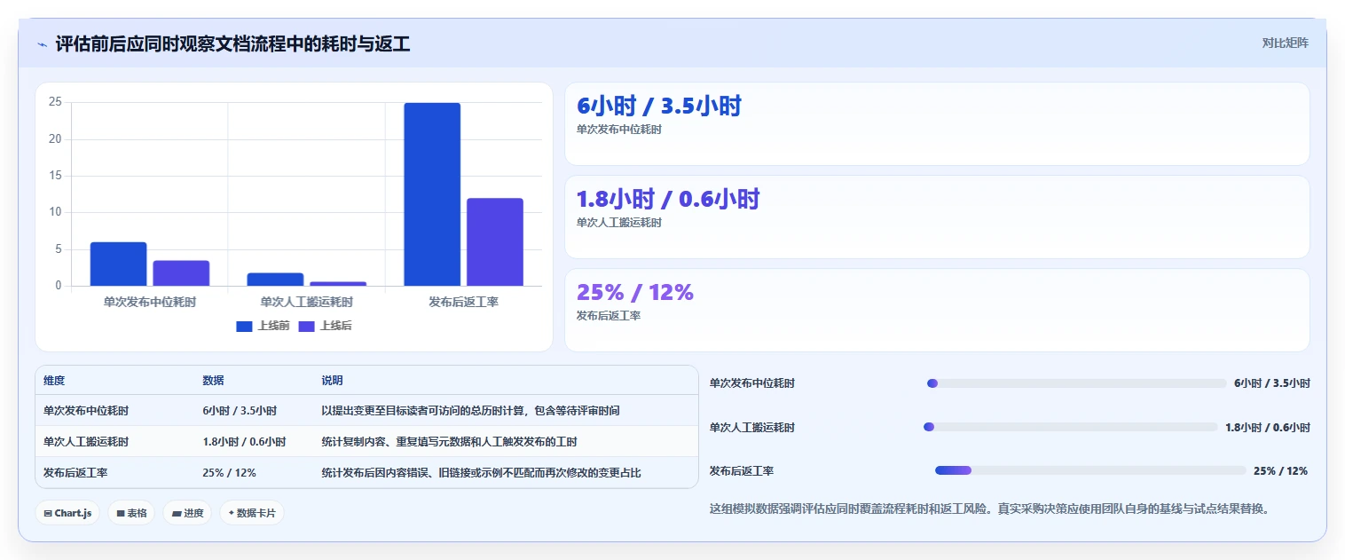This screenshot has width=1345, height=560.
Task: Click progress value 6小时 / 3.5小时
Action: 1272,383
